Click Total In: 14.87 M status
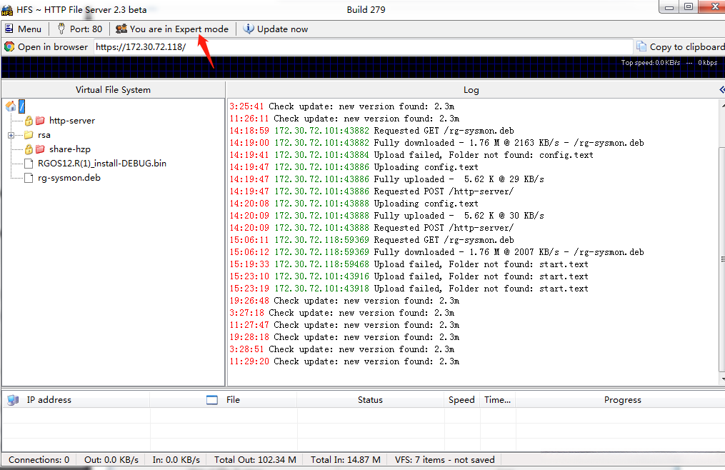725x470 pixels. tap(346, 460)
